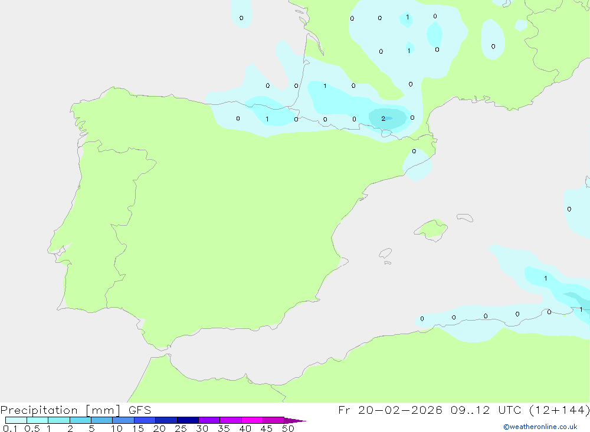
Task: Click the '40' legend scale label
Action: [x=245, y=428]
